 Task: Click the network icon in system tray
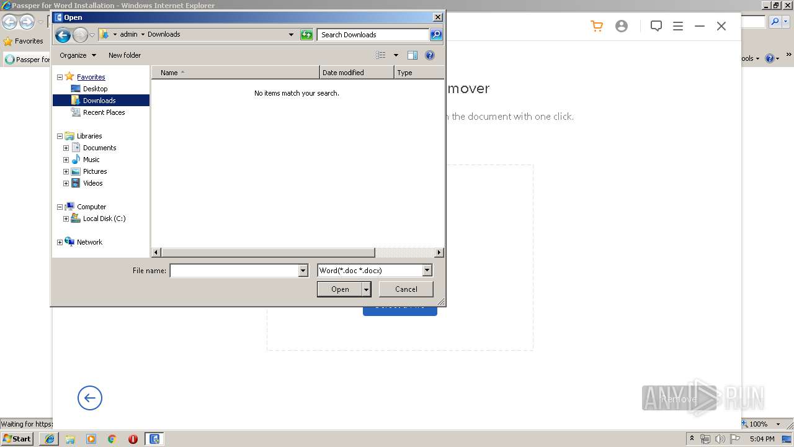tap(705, 439)
